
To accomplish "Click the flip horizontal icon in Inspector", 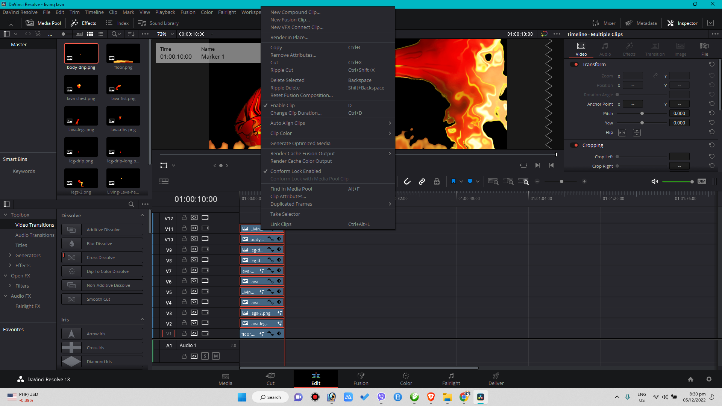I will [x=622, y=133].
